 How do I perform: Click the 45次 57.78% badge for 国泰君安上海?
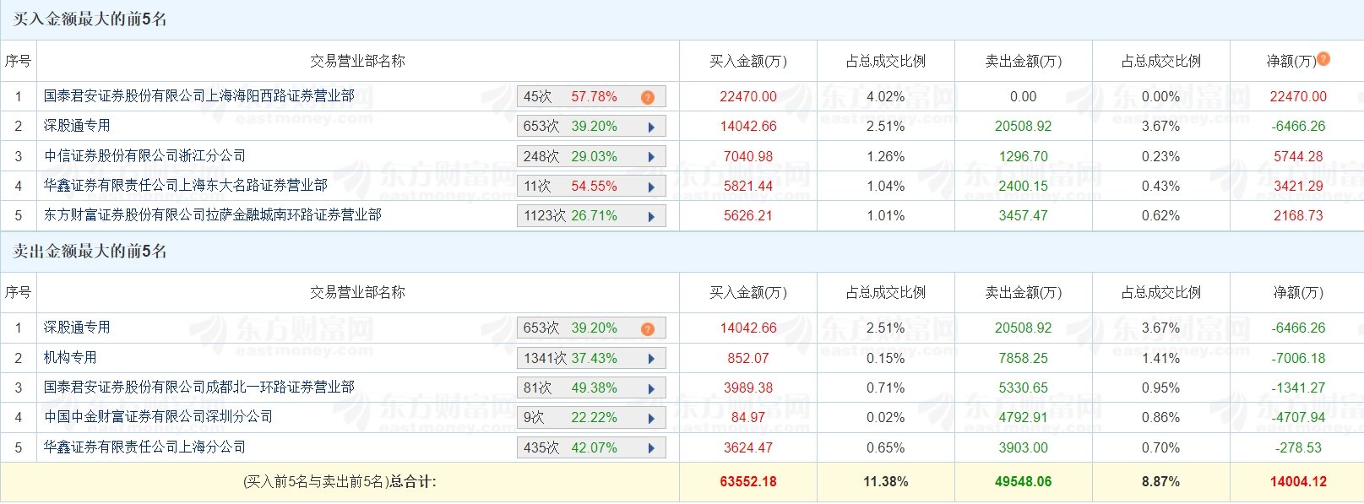pos(591,97)
